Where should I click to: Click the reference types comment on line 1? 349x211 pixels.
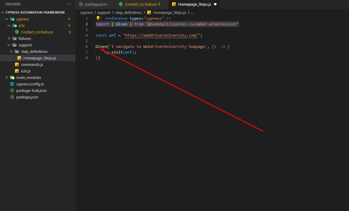(x=133, y=18)
